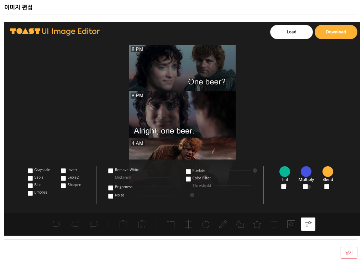
Task: Select the star Icon tool
Action: pos(257,224)
